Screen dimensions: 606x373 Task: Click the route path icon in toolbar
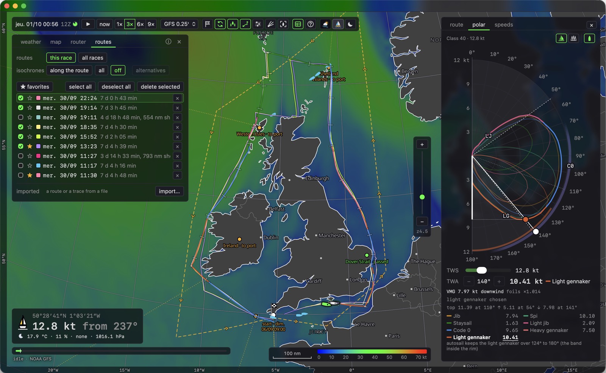[x=245, y=24]
